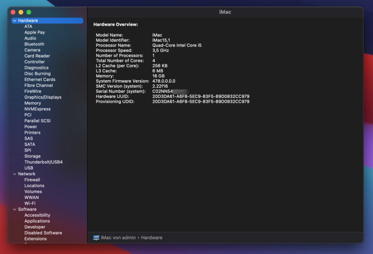Viewport: 373px width, 254px height.
Task: Select Controller in the sidebar
Action: click(34, 62)
